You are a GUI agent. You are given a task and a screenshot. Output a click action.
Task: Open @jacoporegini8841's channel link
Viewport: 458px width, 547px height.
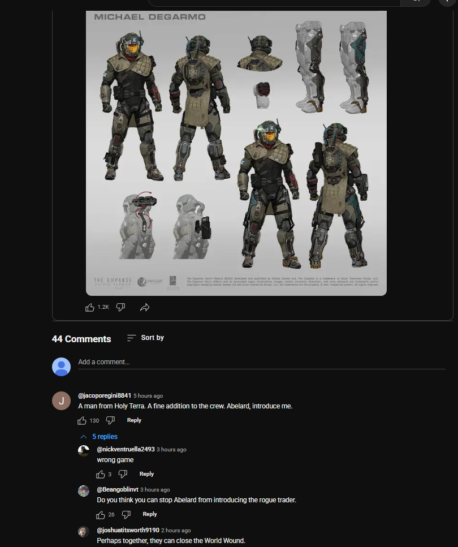[x=105, y=395]
